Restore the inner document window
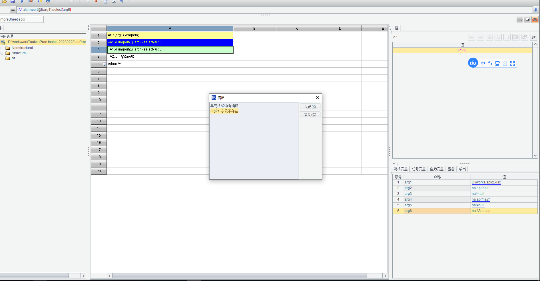Screen dimensions: 540x281 [527, 19]
